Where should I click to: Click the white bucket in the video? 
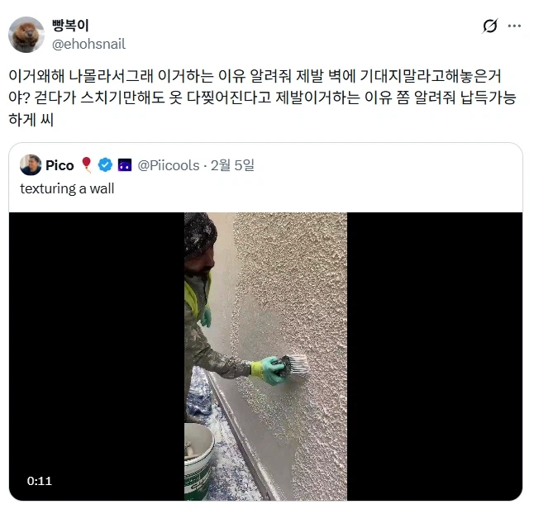(199, 461)
